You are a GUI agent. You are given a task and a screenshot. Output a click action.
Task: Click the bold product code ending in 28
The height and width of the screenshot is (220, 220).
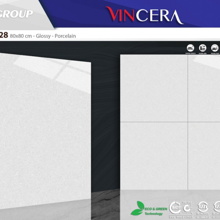[4, 35]
